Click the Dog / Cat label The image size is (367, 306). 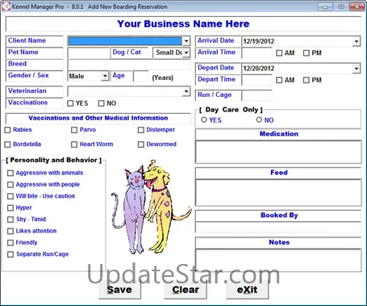click(x=127, y=52)
